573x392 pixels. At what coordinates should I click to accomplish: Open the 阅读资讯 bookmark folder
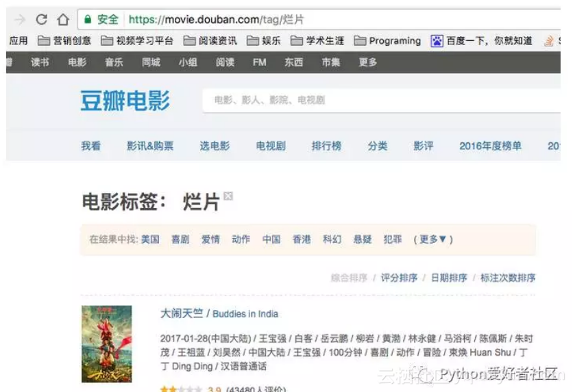point(210,40)
